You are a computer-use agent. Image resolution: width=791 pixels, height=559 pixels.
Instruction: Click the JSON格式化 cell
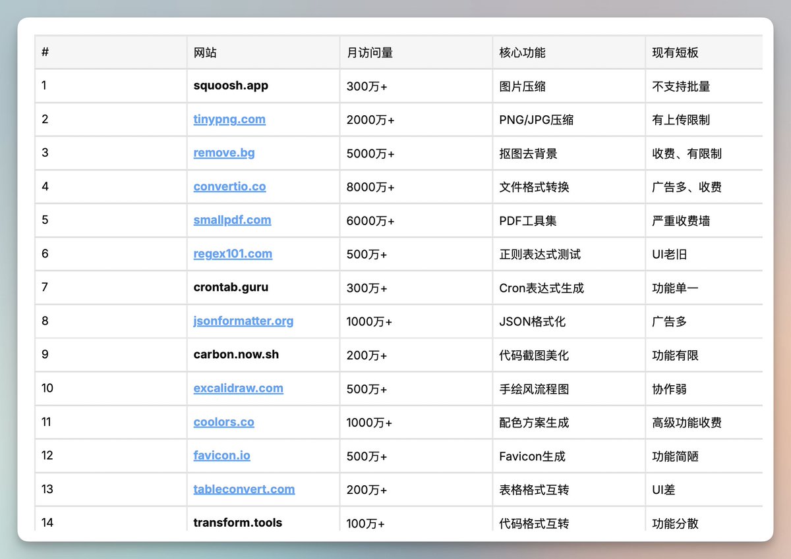[569, 321]
